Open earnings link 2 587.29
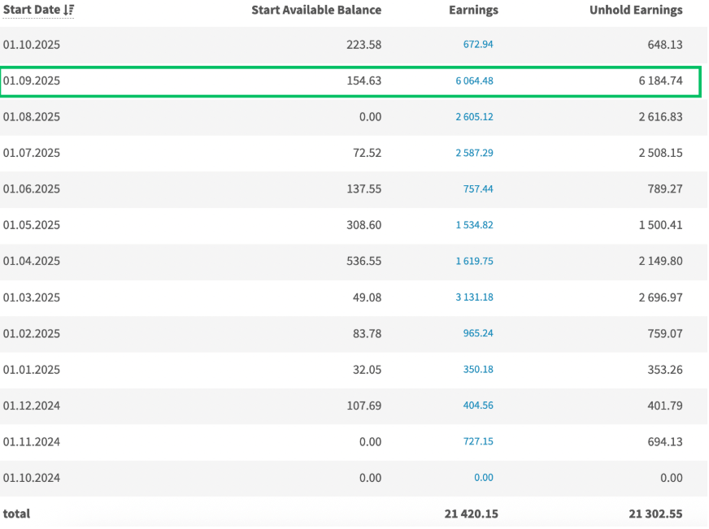Viewport: 709px width, 529px height. pyautogui.click(x=474, y=153)
